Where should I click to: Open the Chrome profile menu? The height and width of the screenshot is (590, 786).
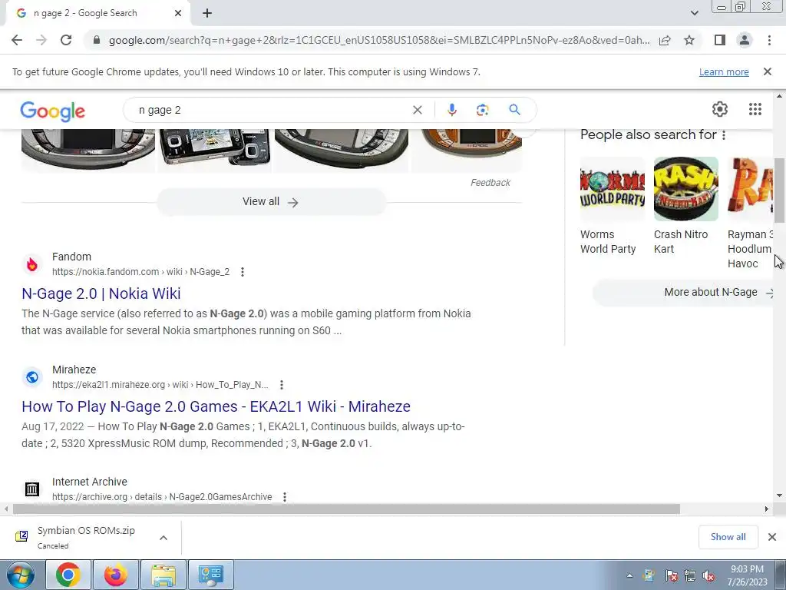[x=745, y=40]
